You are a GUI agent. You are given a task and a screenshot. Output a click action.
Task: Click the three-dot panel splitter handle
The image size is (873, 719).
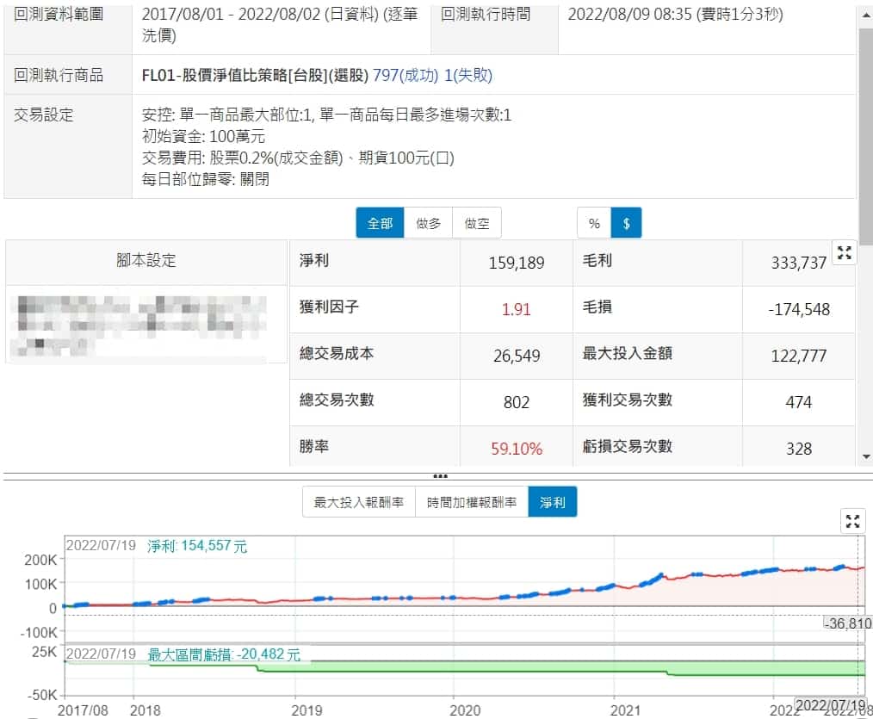(440, 476)
